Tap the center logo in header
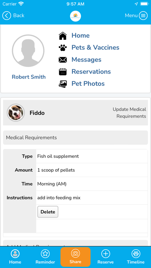Viewport: 151px width, 268px height. pyautogui.click(x=75, y=16)
